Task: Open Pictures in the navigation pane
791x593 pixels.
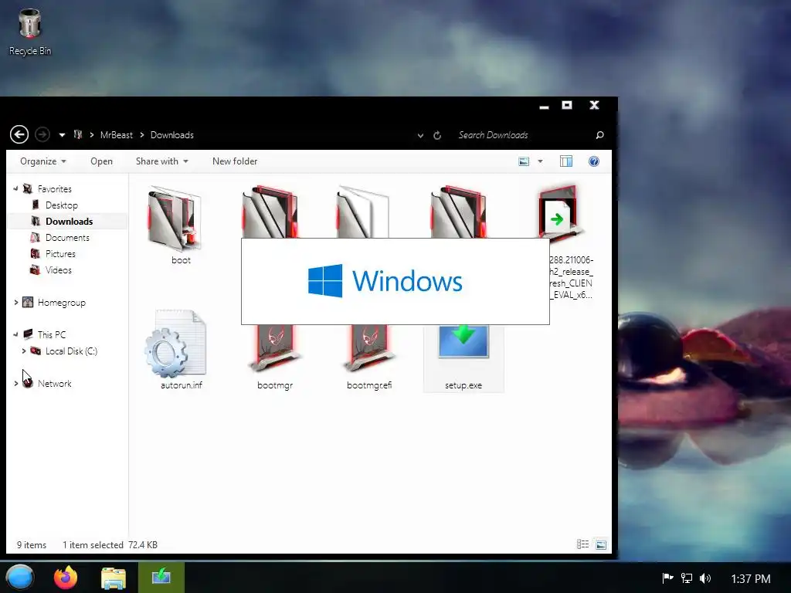Action: [60, 253]
